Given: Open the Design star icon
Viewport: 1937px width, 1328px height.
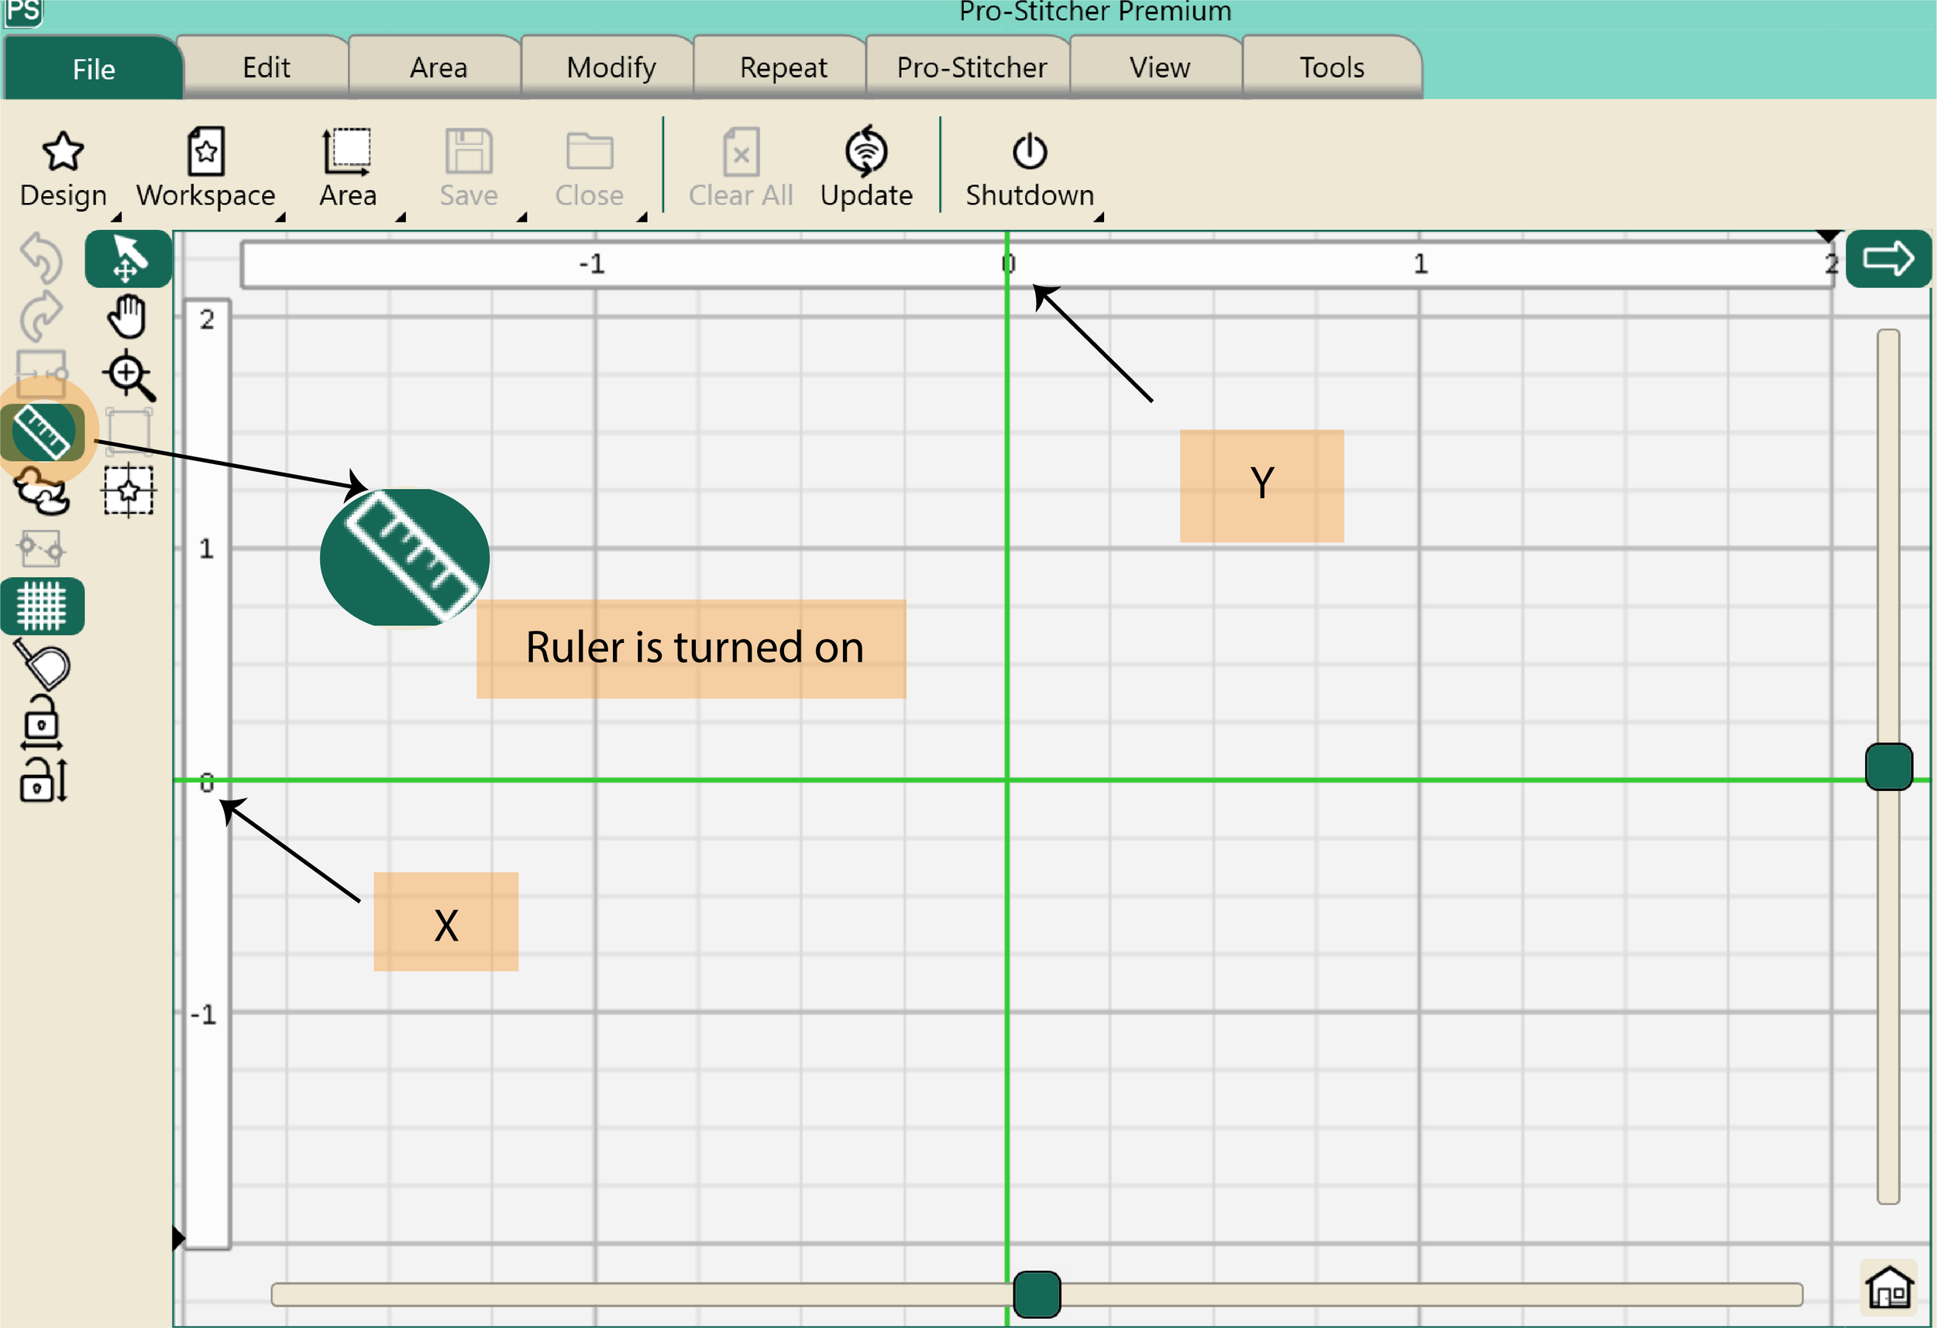Looking at the screenshot, I should point(63,152).
